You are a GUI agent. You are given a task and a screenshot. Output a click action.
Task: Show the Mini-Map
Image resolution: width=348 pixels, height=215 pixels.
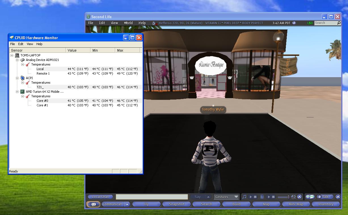point(296,204)
